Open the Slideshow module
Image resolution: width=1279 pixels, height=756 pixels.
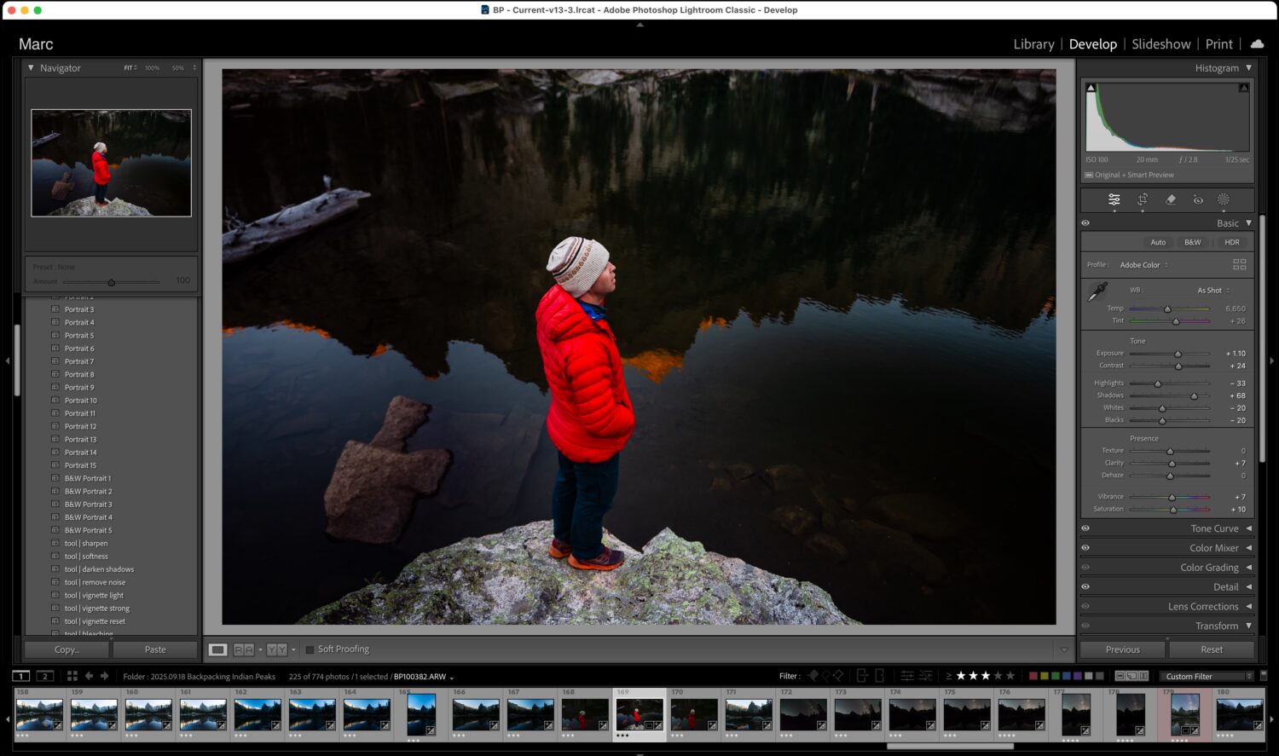pos(1160,44)
